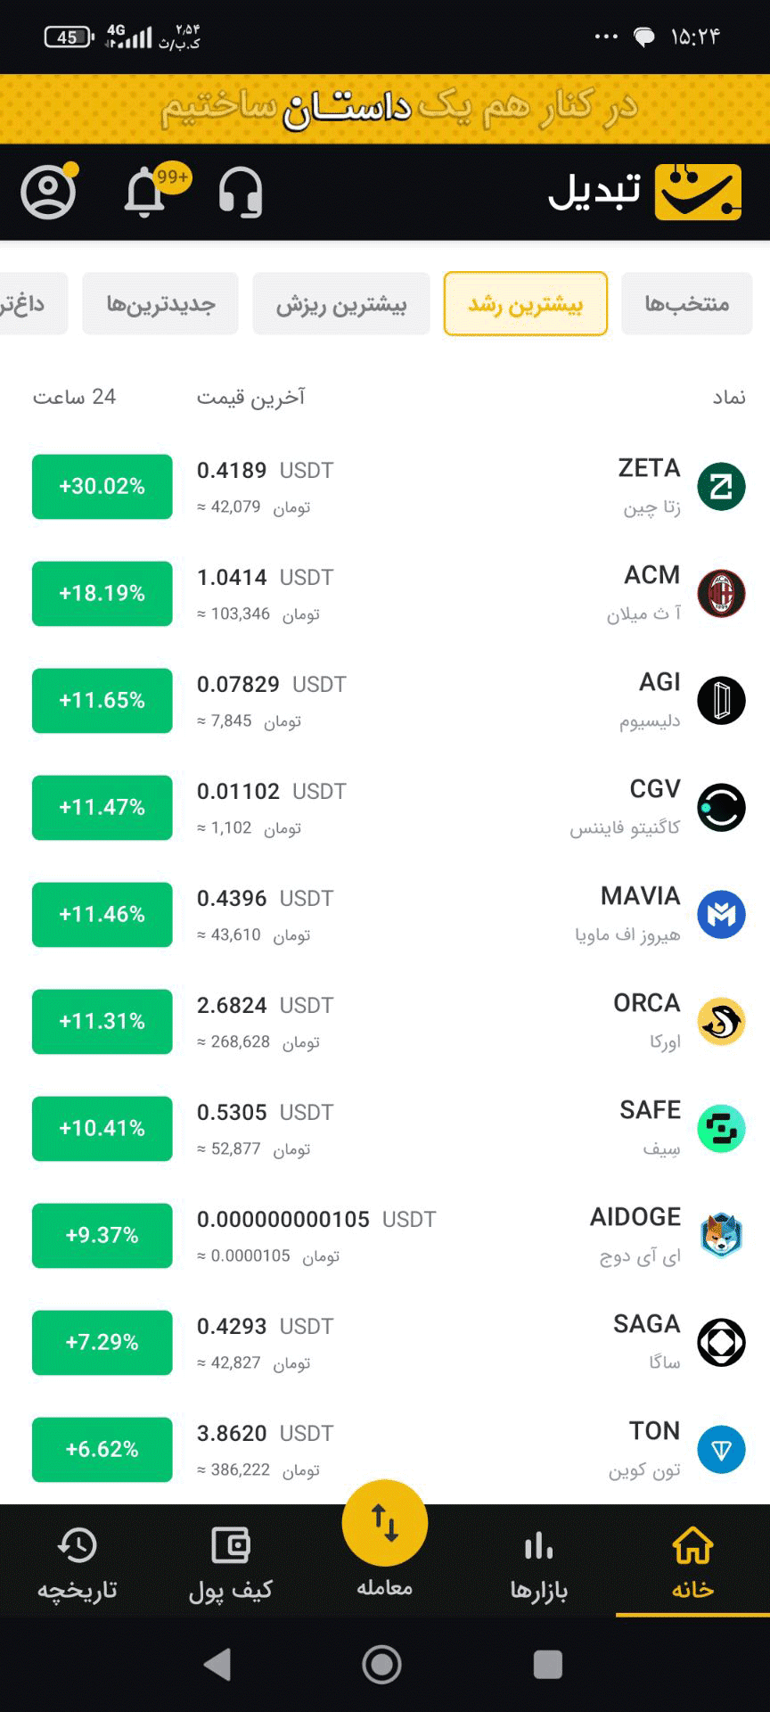Select the منتخب‌ها tab
This screenshot has height=1712, width=770.
click(687, 304)
